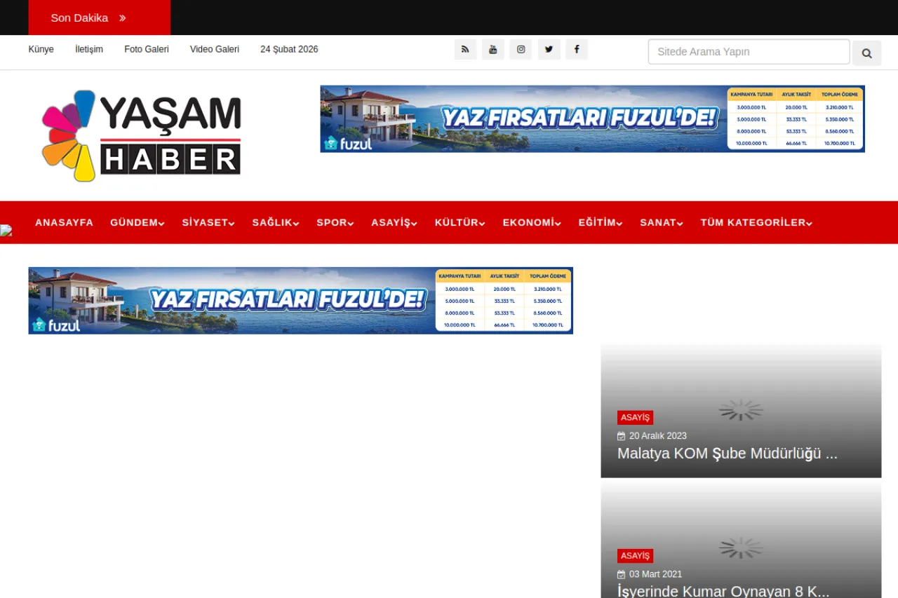Screen dimensions: 898x598
Task: Expand the TÜM KATEGORILER dropdown
Action: (756, 222)
